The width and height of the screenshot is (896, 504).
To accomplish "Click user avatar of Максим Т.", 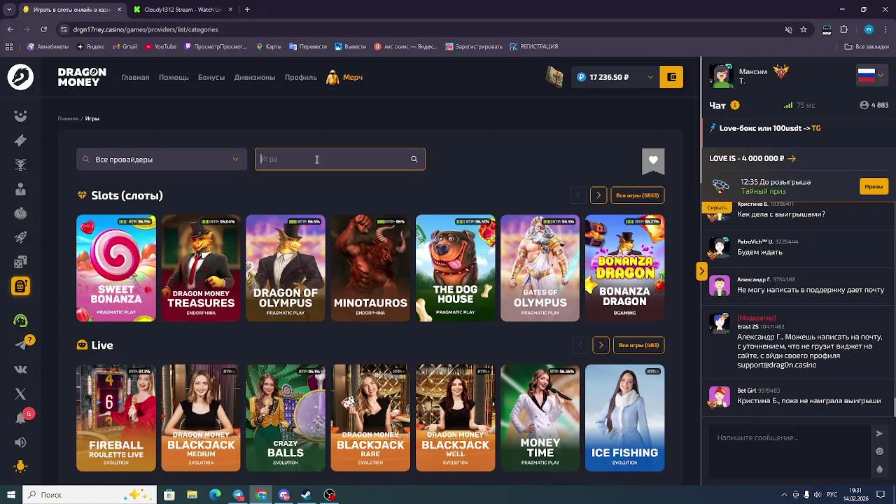I will (x=722, y=76).
